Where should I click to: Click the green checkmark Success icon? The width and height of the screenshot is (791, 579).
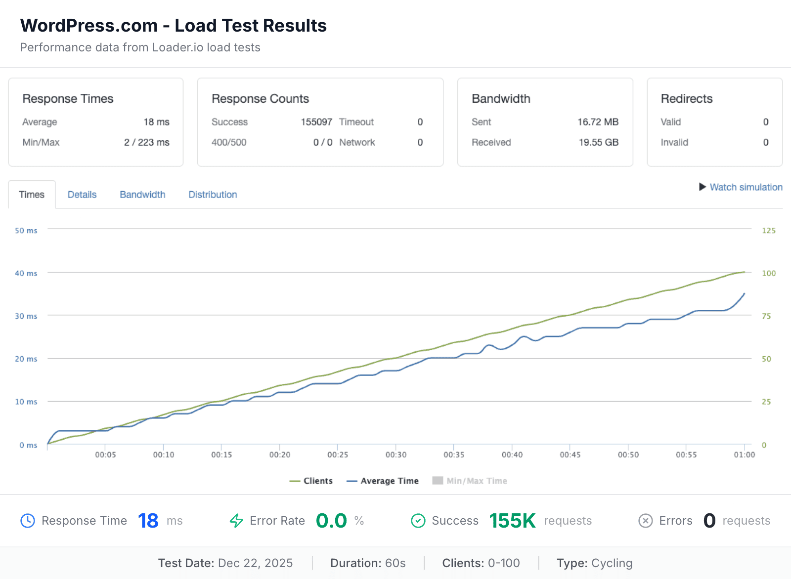click(x=418, y=520)
